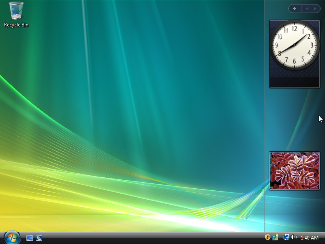Click empty desktop wallpaper area

click(x=142, y=102)
